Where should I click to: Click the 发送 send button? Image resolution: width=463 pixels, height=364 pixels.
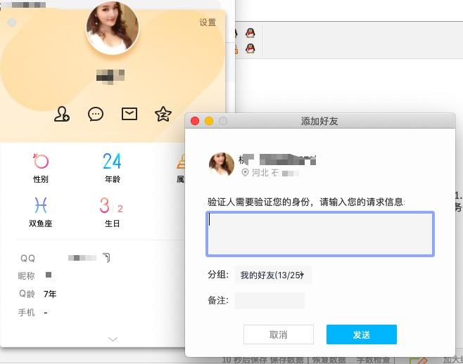click(x=361, y=334)
